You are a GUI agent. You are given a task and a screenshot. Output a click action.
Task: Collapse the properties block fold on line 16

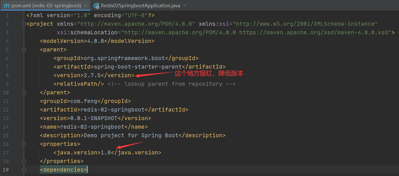coord(24,144)
